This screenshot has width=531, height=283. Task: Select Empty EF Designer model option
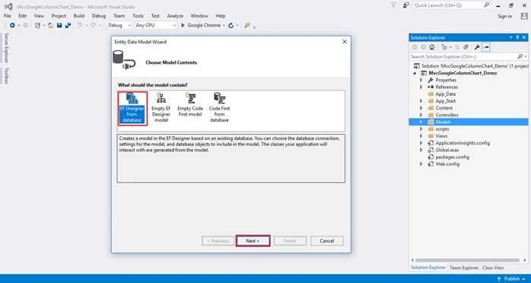point(161,108)
